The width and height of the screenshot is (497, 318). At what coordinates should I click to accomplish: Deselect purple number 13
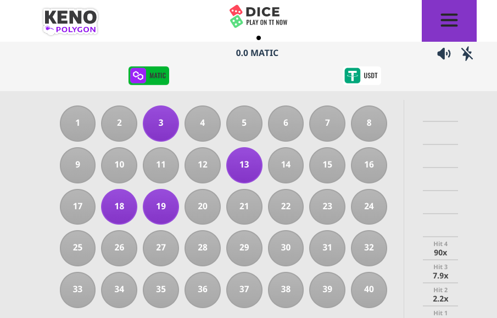coord(244,165)
